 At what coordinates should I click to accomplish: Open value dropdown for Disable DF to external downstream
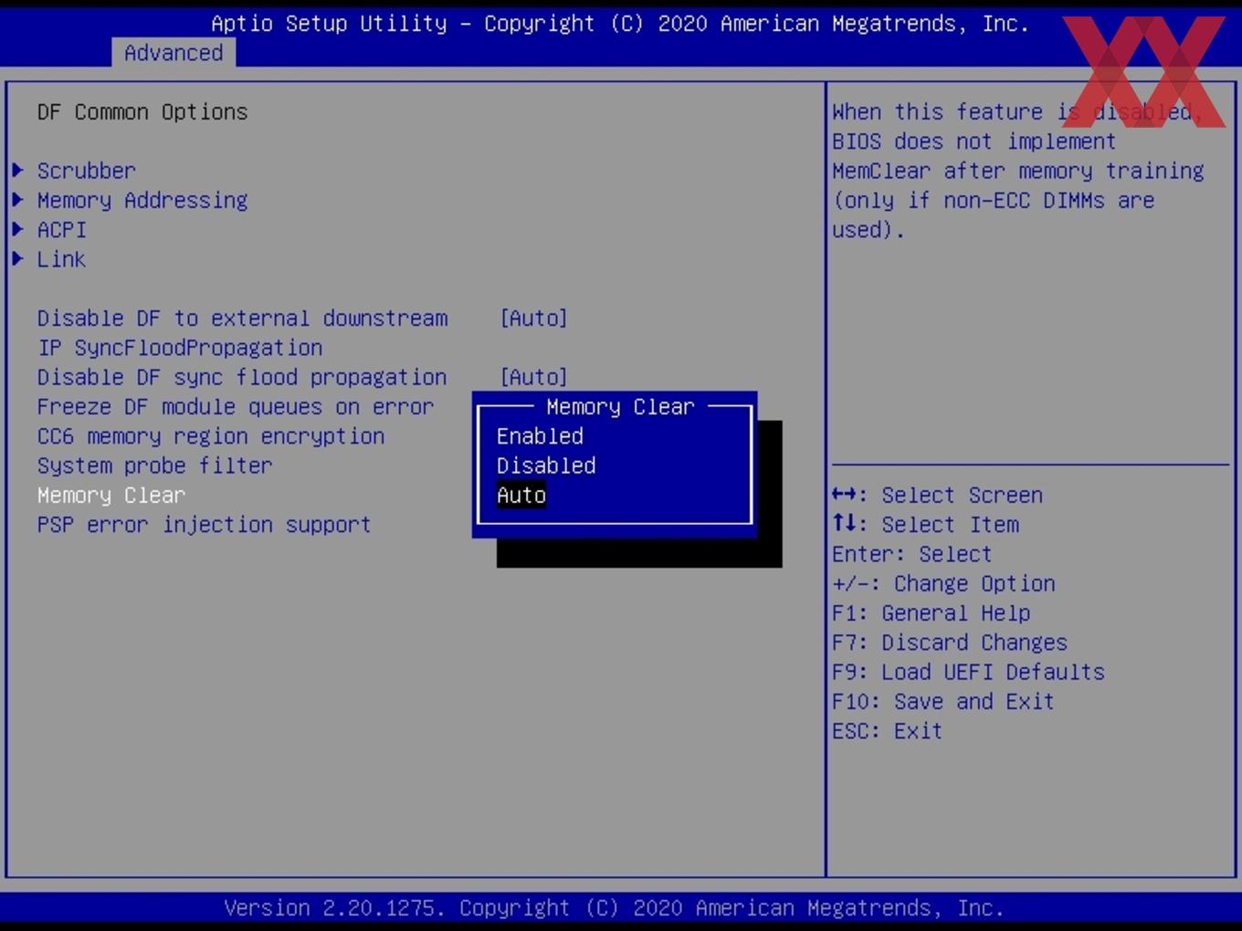533,318
